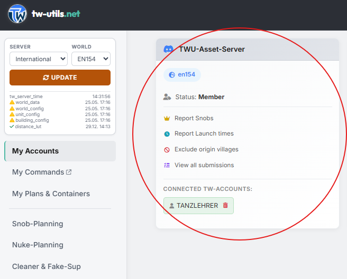347x279 pixels.
Task: Open Snob-Planning from the sidebar
Action: 38,224
